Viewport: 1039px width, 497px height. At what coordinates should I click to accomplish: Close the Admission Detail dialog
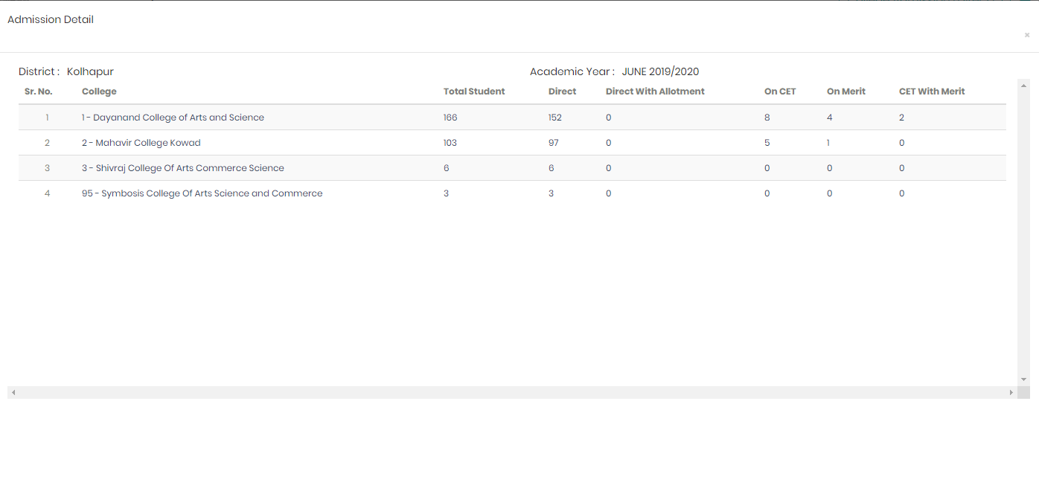pos(1027,35)
